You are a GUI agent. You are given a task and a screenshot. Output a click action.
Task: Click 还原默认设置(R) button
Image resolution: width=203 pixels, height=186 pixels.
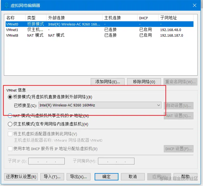21,177
